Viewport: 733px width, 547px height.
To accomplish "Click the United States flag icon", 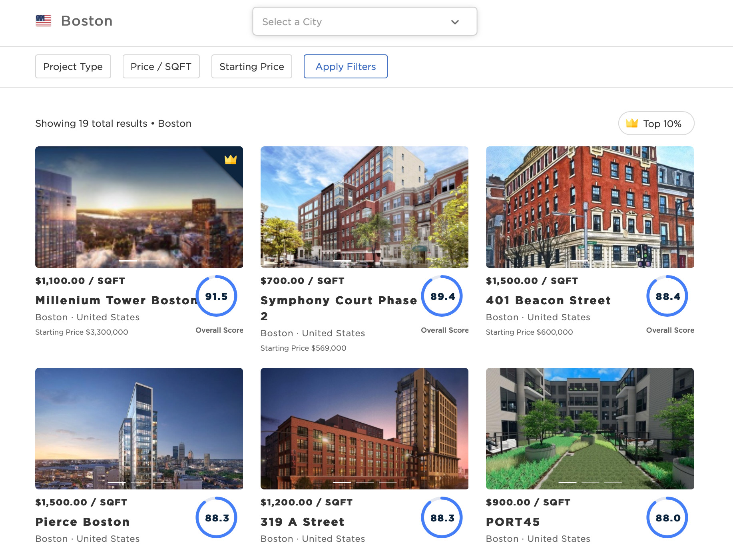I will (x=43, y=21).
